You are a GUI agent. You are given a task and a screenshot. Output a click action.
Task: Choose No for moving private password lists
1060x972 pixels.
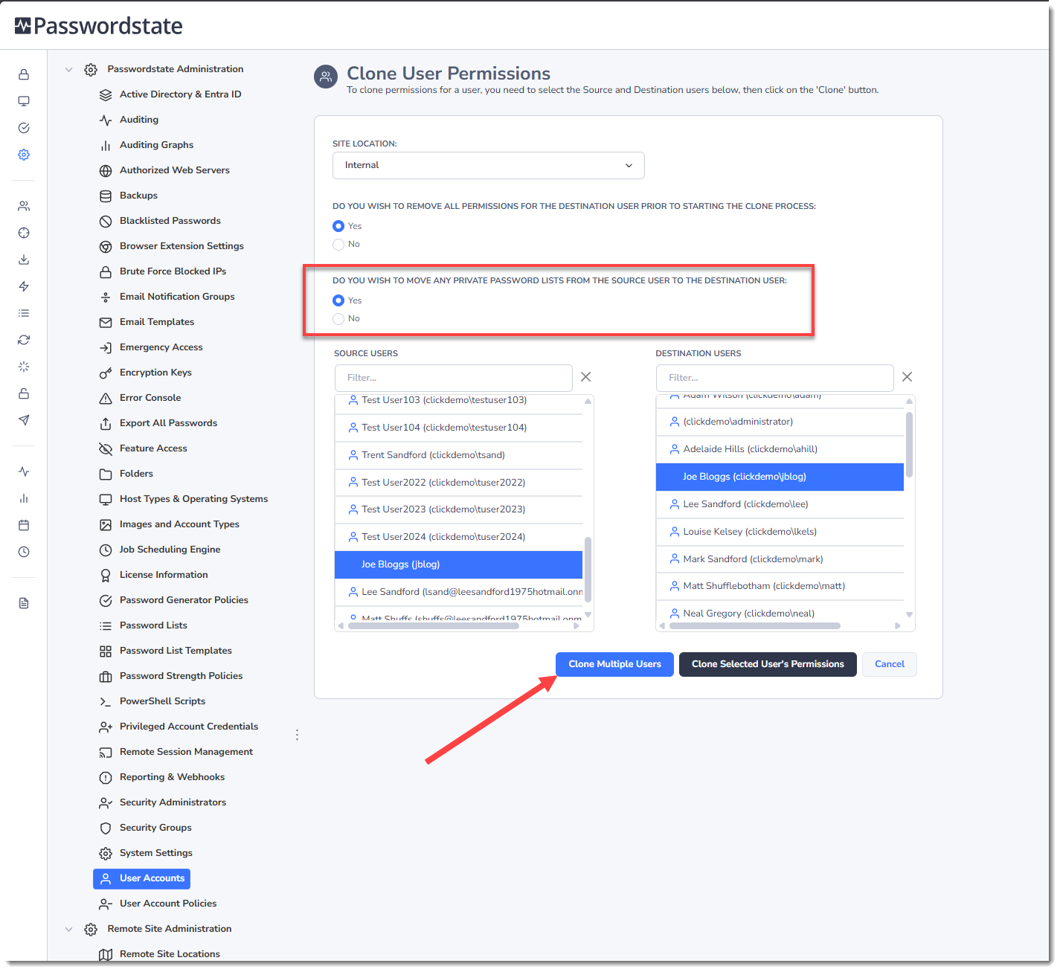tap(338, 318)
